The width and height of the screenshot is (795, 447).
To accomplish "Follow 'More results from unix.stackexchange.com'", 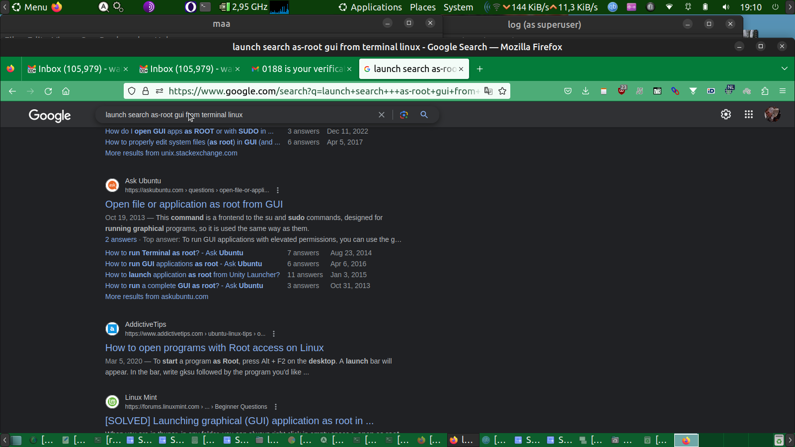I will 171,153.
